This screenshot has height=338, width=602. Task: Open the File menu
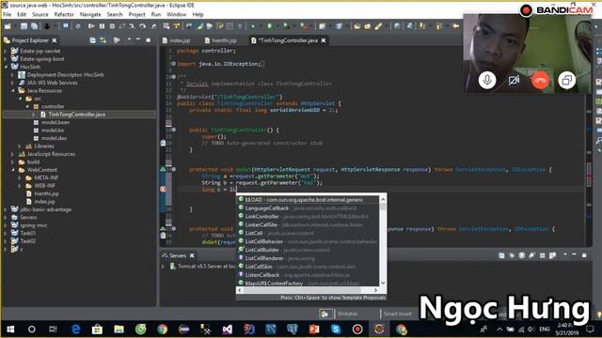click(7, 15)
